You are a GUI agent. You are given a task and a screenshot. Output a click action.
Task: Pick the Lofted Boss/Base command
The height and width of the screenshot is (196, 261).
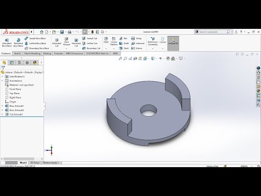35,44
